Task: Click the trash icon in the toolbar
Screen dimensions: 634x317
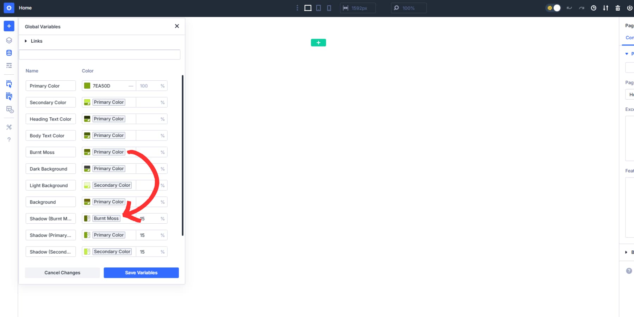Action: [618, 8]
